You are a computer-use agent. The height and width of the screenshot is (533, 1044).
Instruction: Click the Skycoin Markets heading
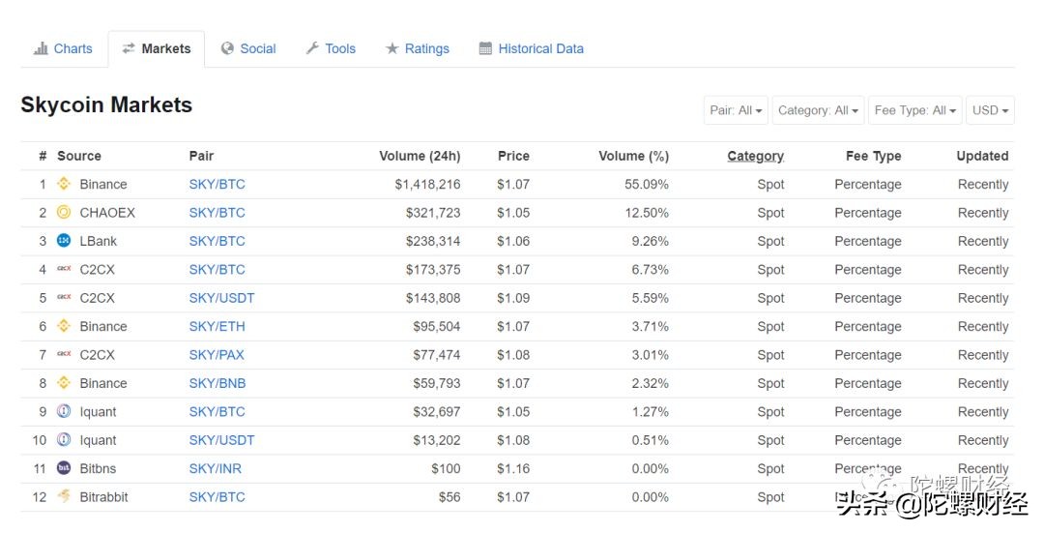click(x=106, y=104)
